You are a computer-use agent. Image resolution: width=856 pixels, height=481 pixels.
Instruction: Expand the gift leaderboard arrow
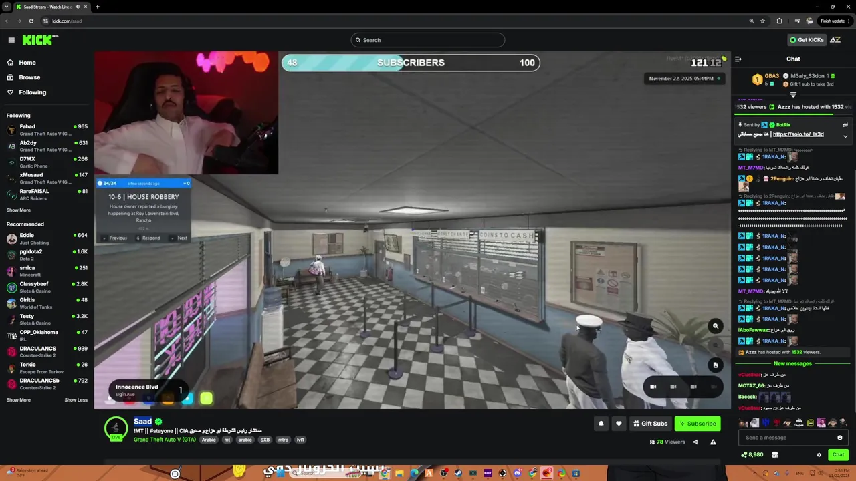click(x=793, y=95)
